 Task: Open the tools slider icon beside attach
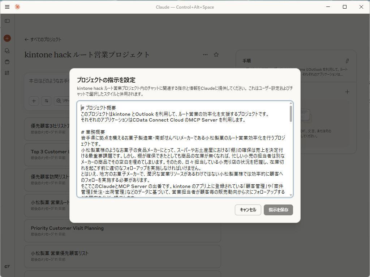[x=46, y=101]
